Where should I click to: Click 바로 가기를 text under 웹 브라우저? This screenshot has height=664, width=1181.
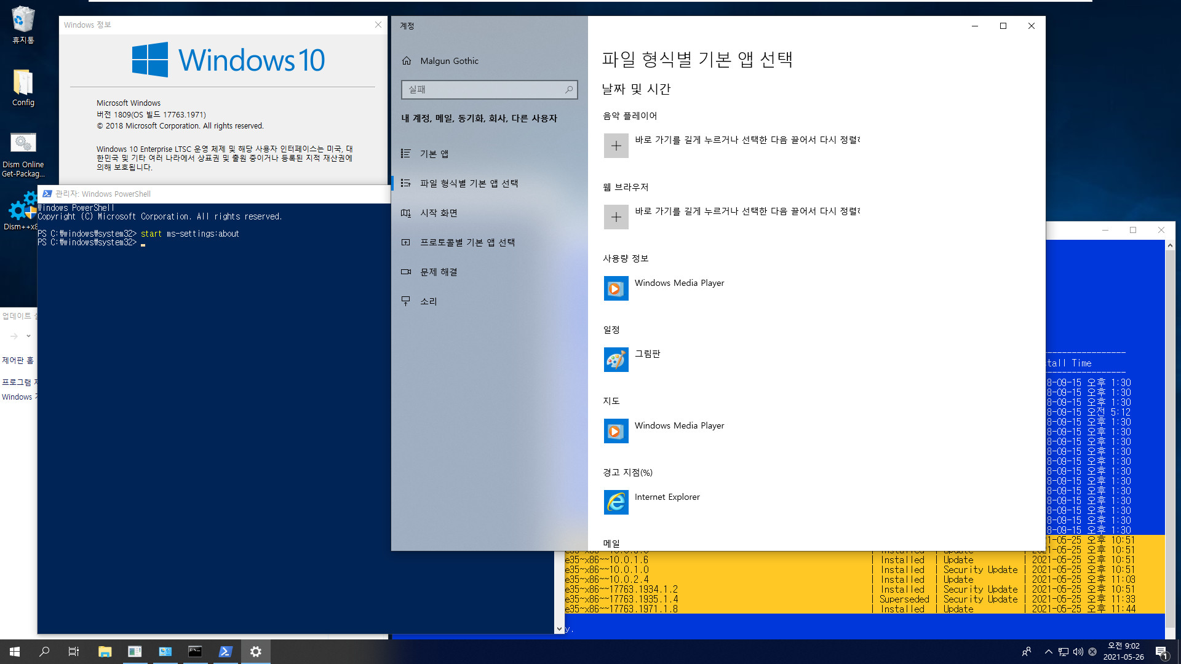point(747,211)
